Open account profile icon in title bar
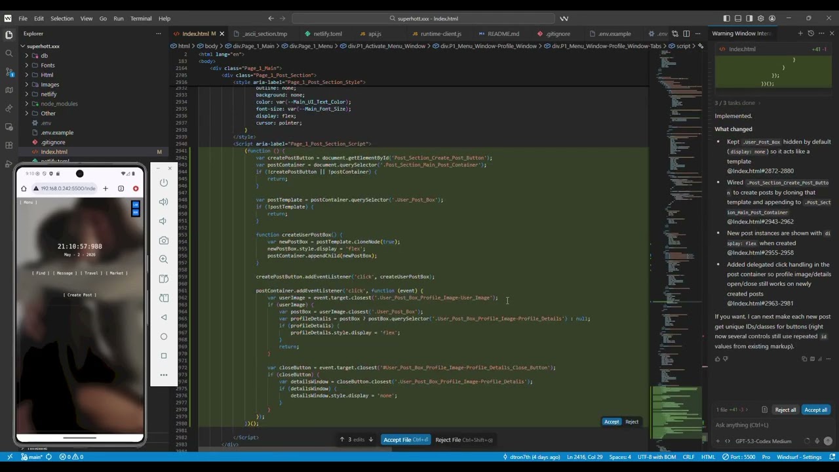839x472 pixels. click(772, 18)
